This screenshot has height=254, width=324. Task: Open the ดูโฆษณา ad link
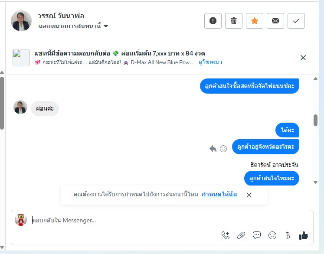(x=210, y=62)
